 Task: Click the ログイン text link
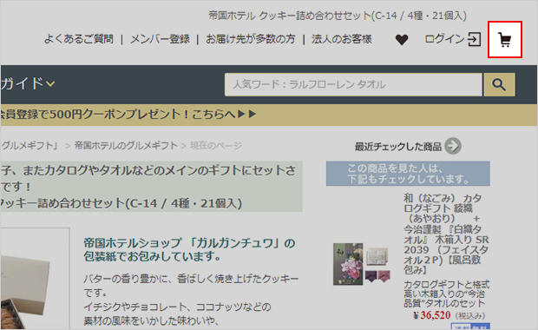point(444,39)
